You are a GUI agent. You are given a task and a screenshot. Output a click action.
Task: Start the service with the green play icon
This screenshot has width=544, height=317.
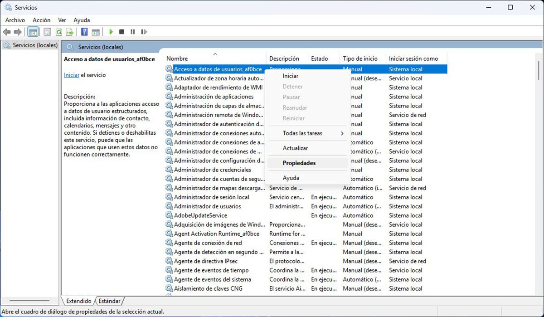(111, 32)
